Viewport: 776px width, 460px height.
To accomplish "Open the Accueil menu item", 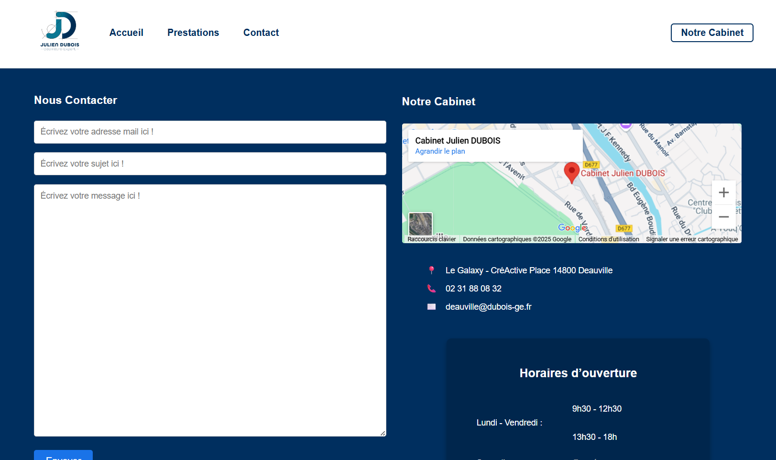I will click(x=126, y=33).
